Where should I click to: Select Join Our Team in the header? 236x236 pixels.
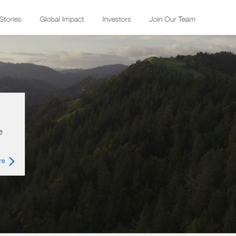click(x=172, y=19)
